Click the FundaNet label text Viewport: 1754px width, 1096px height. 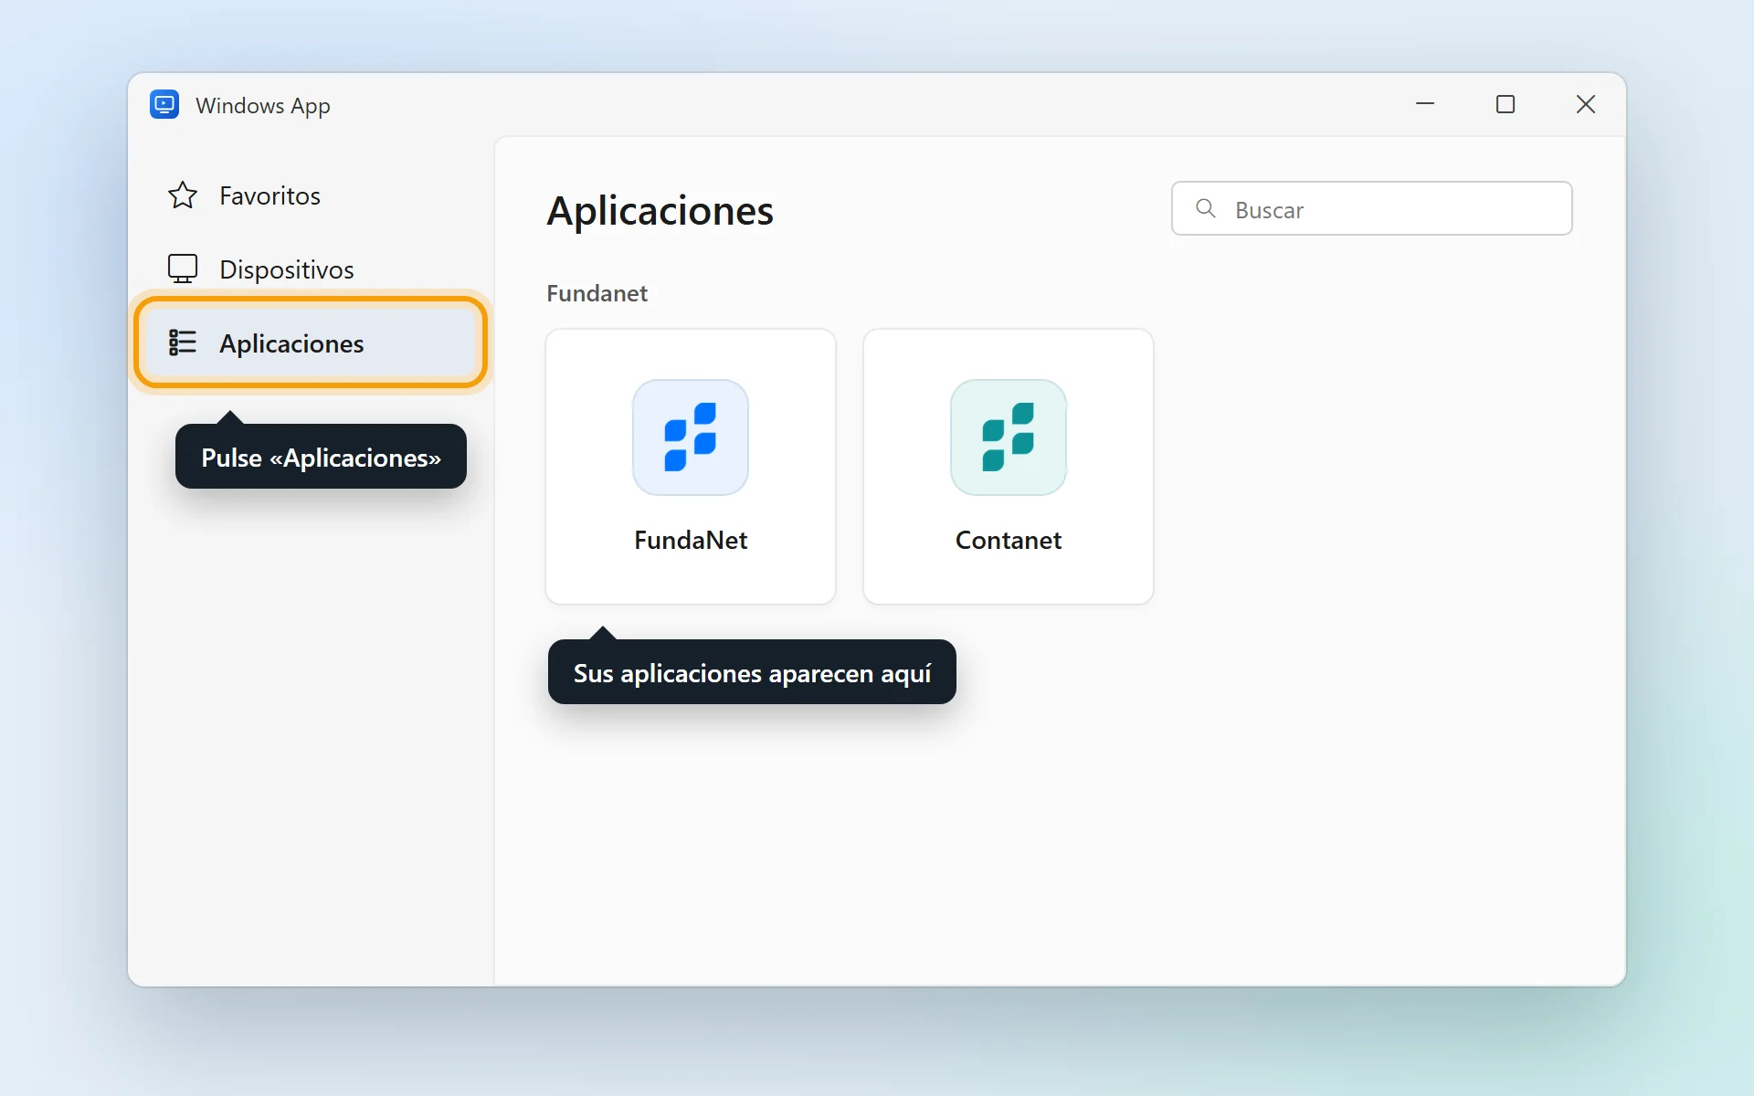click(x=691, y=540)
